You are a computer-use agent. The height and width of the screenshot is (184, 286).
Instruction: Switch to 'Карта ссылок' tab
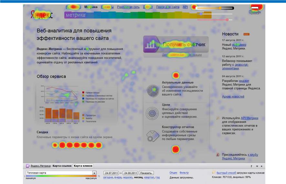point(62,166)
